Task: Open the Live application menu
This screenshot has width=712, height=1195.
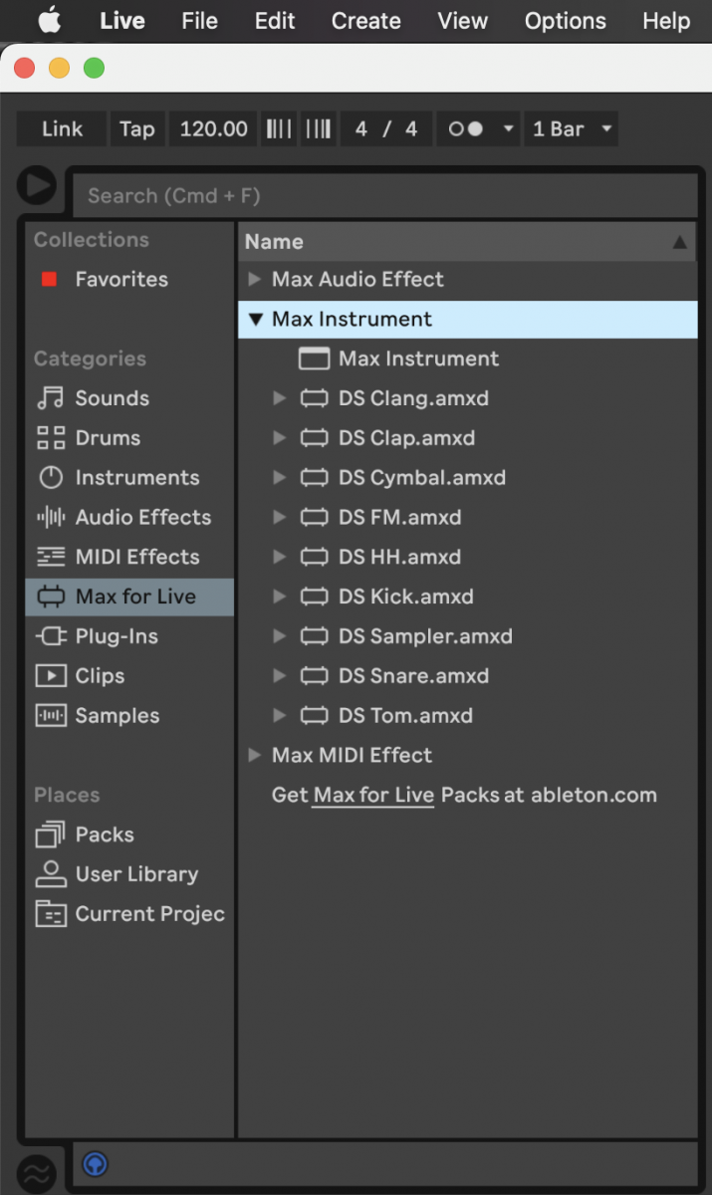Action: pyautogui.click(x=122, y=21)
